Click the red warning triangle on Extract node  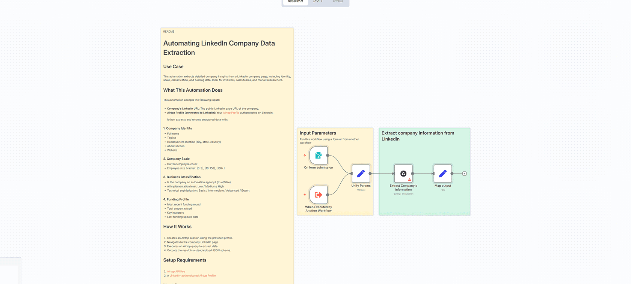tap(409, 180)
